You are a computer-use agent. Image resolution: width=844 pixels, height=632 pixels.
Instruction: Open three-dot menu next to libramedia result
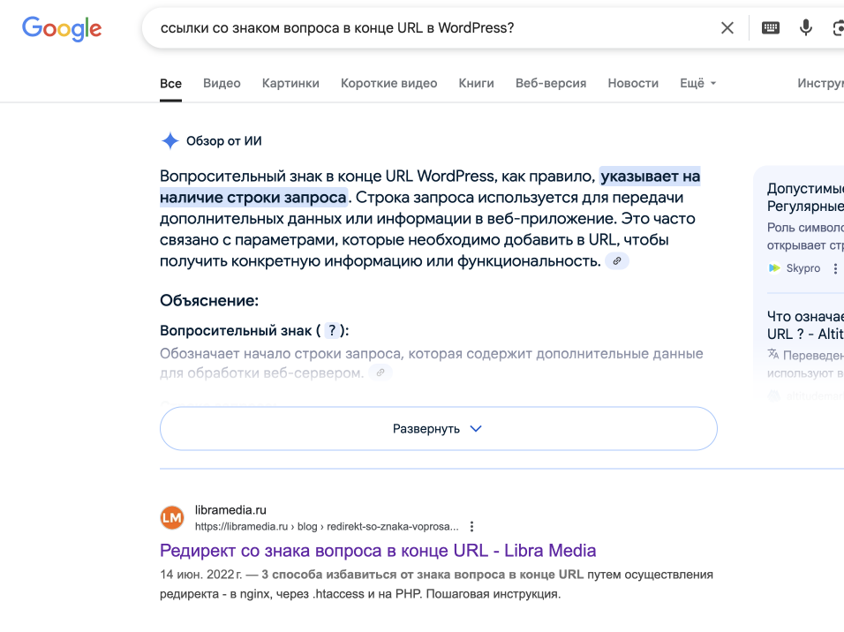[471, 526]
